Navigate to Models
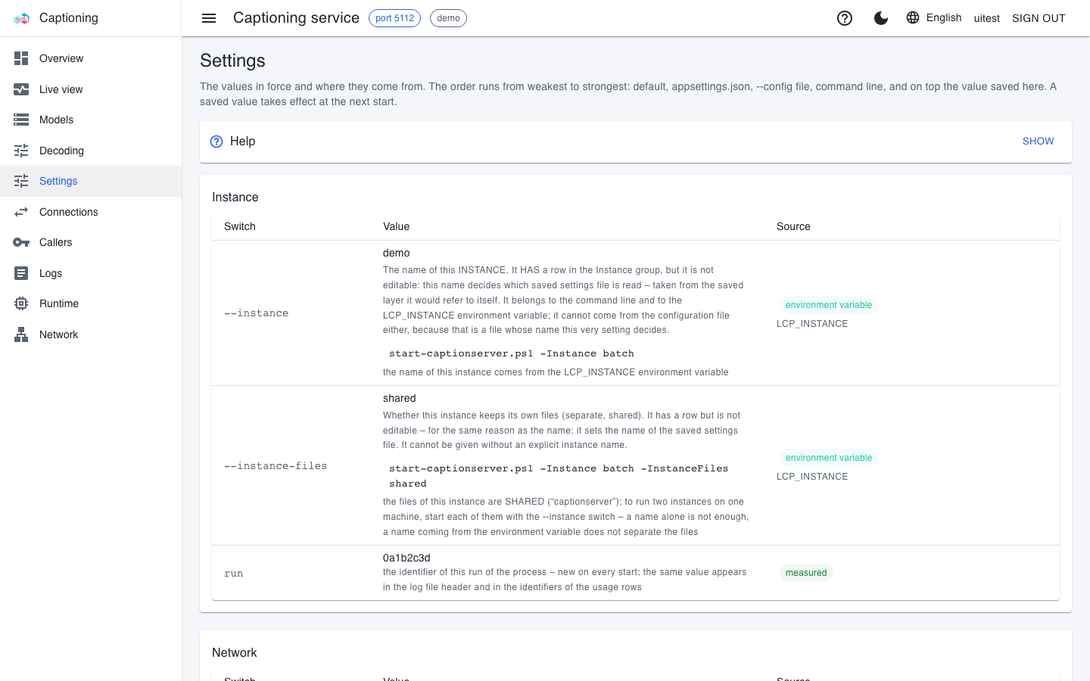1090x681 pixels. (x=91, y=120)
